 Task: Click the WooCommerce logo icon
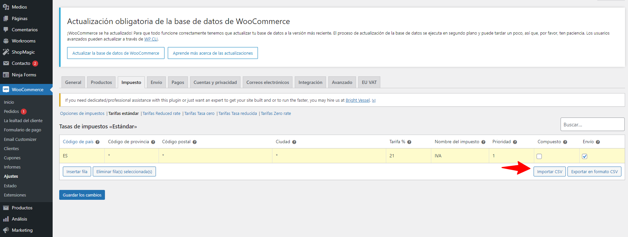[x=6, y=90]
